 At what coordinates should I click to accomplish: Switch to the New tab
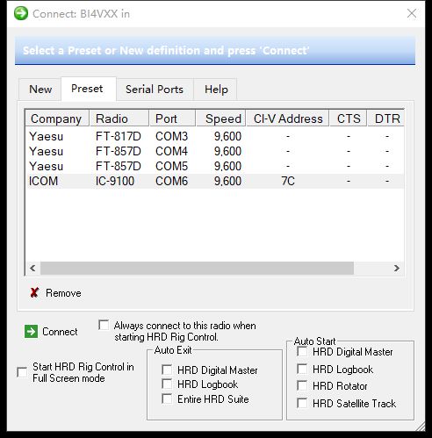coord(40,89)
